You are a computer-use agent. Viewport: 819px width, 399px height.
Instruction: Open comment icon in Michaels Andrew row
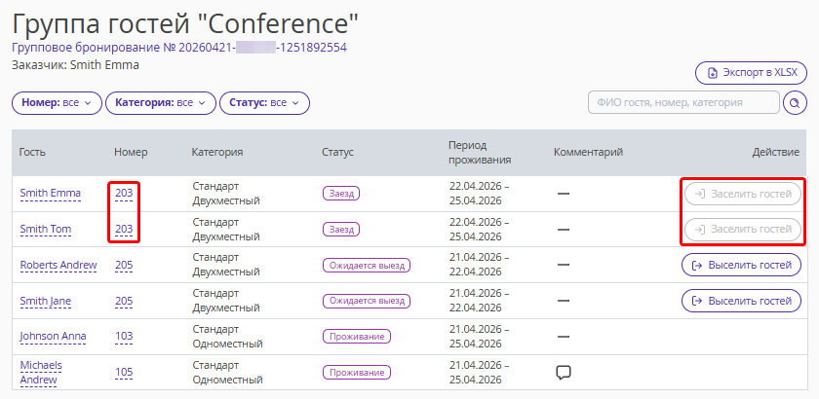(x=564, y=373)
